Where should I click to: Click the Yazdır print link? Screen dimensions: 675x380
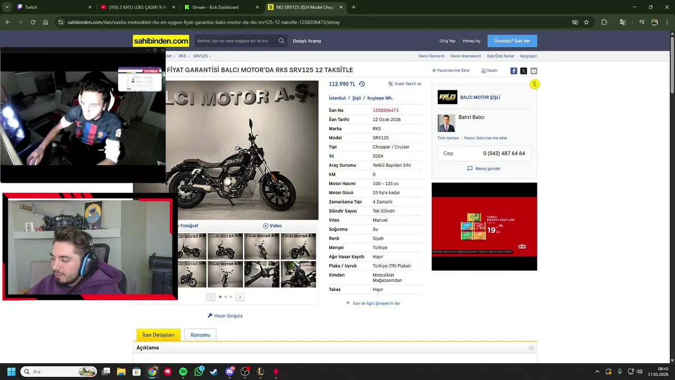(489, 70)
